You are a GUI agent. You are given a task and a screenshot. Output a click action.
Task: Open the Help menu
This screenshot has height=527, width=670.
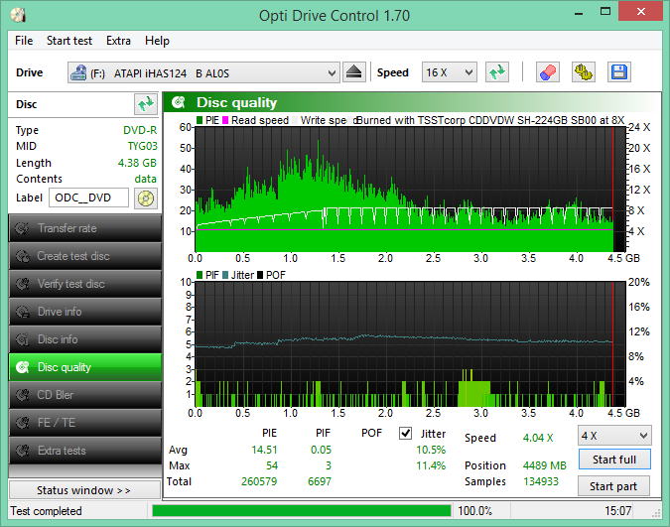(157, 41)
